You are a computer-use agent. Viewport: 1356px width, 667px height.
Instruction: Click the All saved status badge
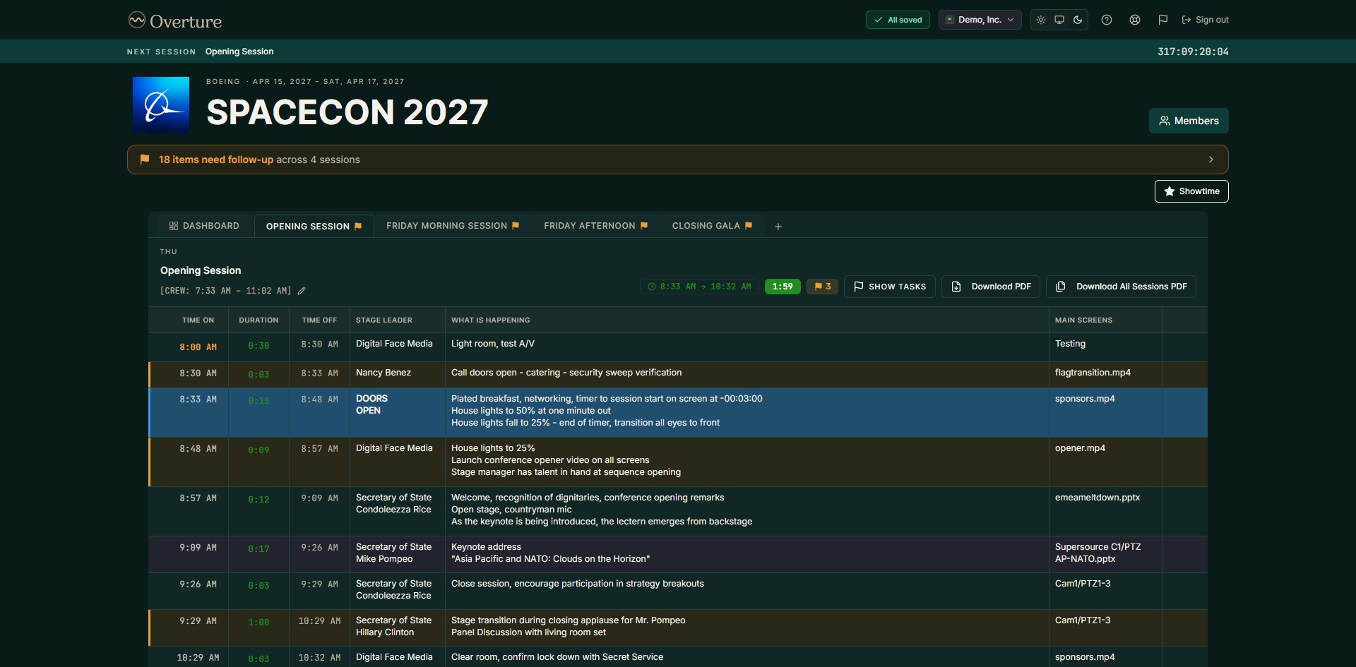coord(898,20)
